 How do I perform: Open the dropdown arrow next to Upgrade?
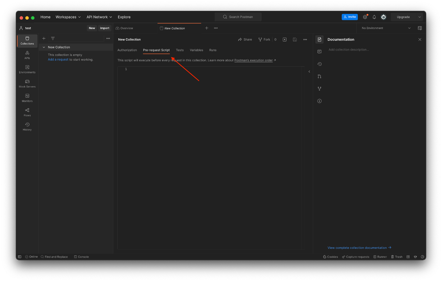pyautogui.click(x=420, y=17)
